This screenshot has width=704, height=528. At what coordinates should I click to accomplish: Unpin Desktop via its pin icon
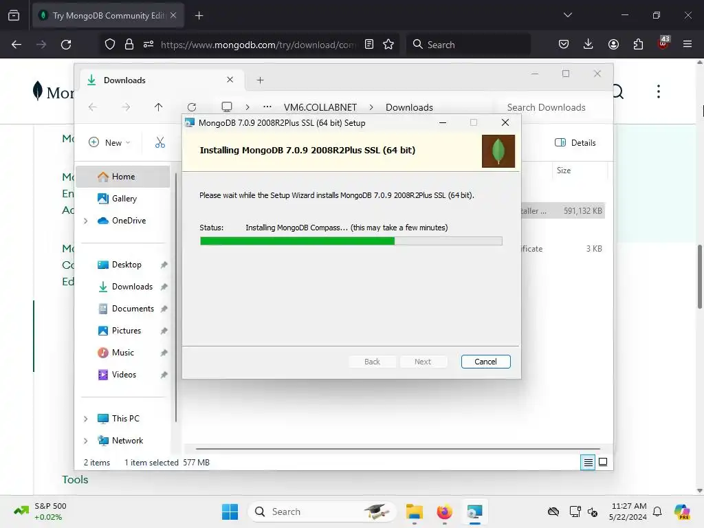pos(164,265)
